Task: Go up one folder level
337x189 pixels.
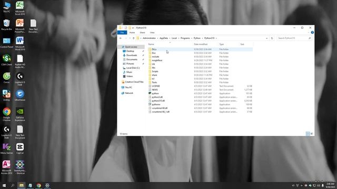Action: pos(133,38)
